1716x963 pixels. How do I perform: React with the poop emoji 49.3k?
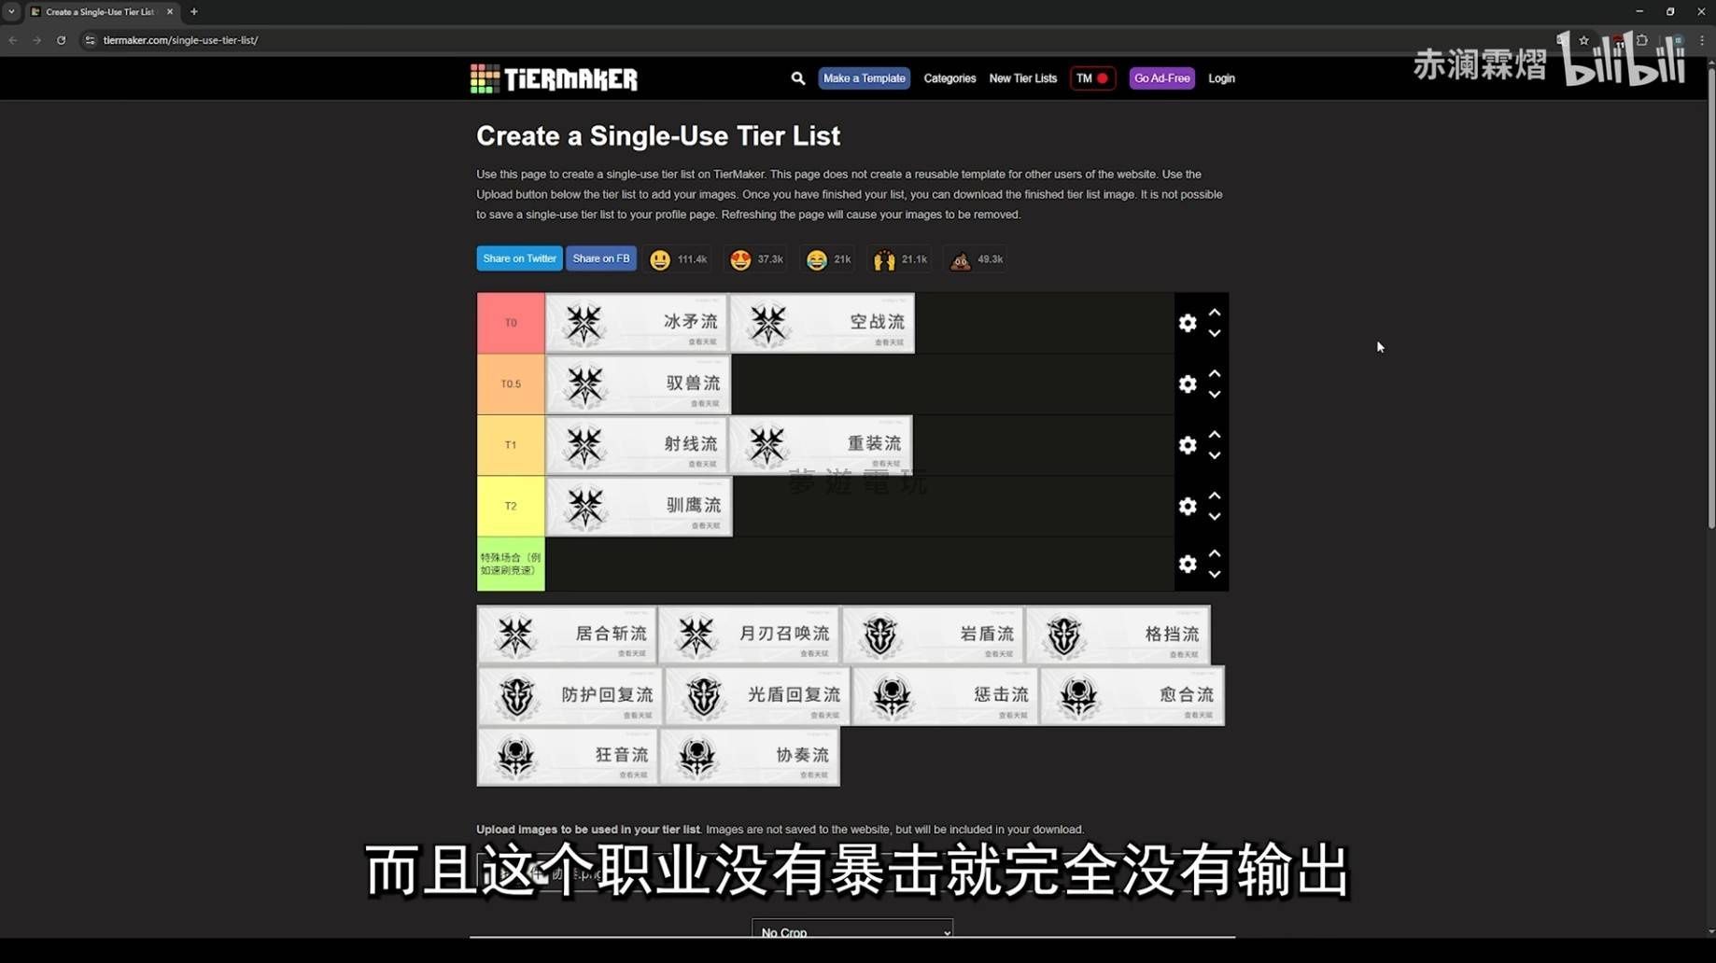point(977,259)
